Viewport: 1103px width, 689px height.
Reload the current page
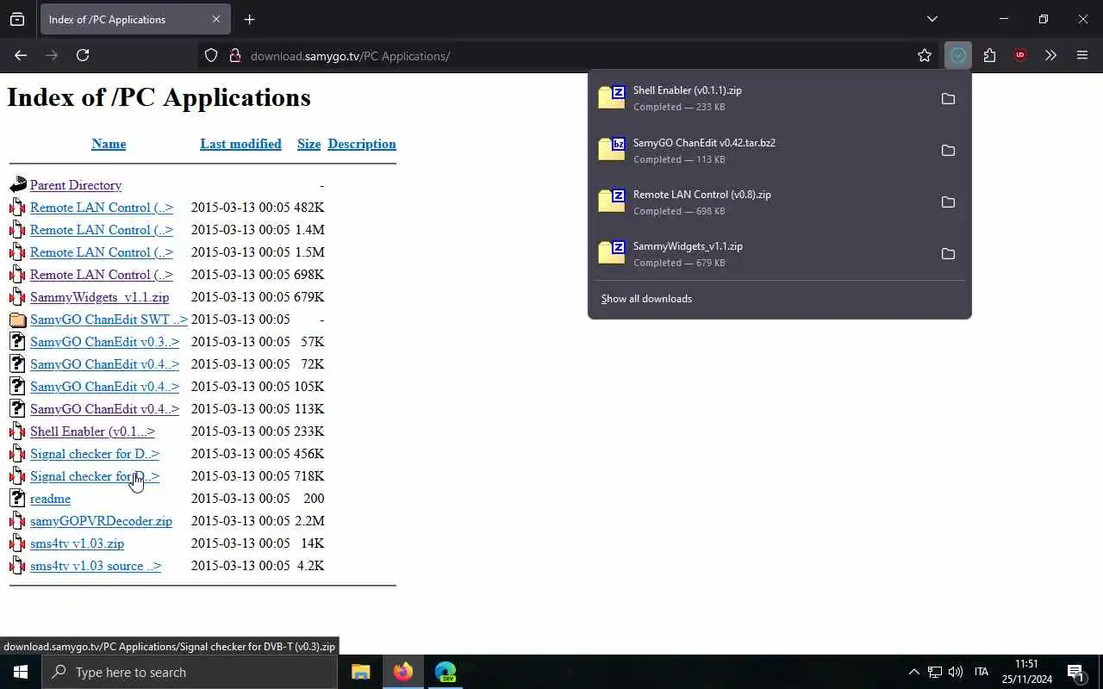pos(83,55)
